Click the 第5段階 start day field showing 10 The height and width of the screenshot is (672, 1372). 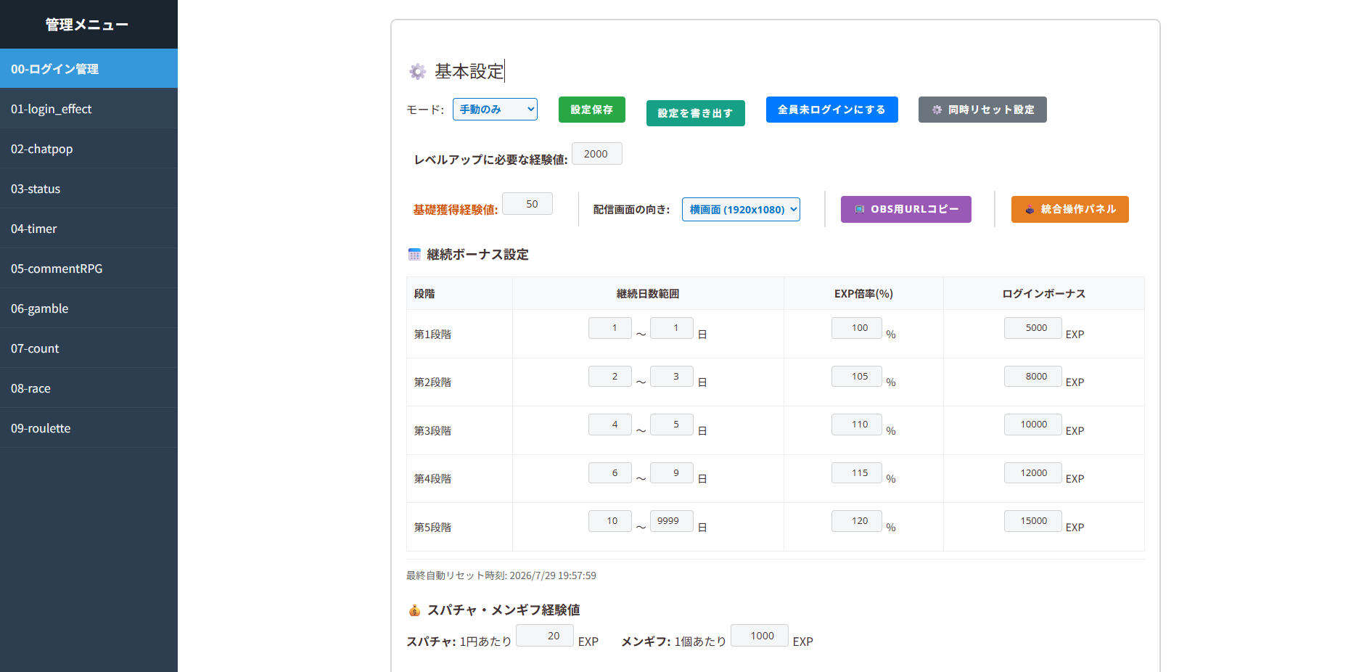click(x=610, y=521)
